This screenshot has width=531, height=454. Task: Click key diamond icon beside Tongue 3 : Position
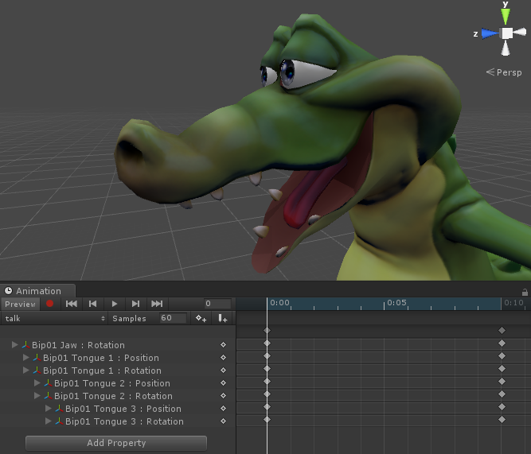click(x=223, y=409)
